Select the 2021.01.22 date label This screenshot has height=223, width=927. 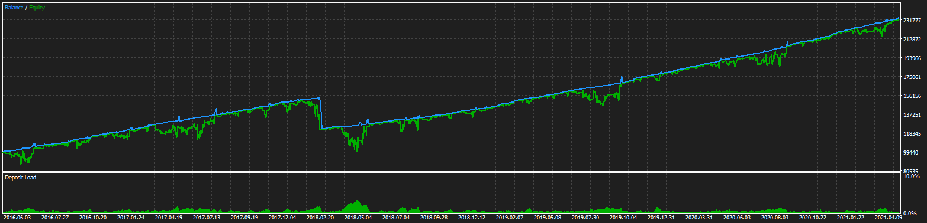851,218
